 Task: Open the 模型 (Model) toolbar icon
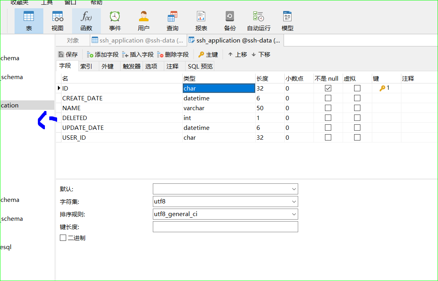[288, 21]
